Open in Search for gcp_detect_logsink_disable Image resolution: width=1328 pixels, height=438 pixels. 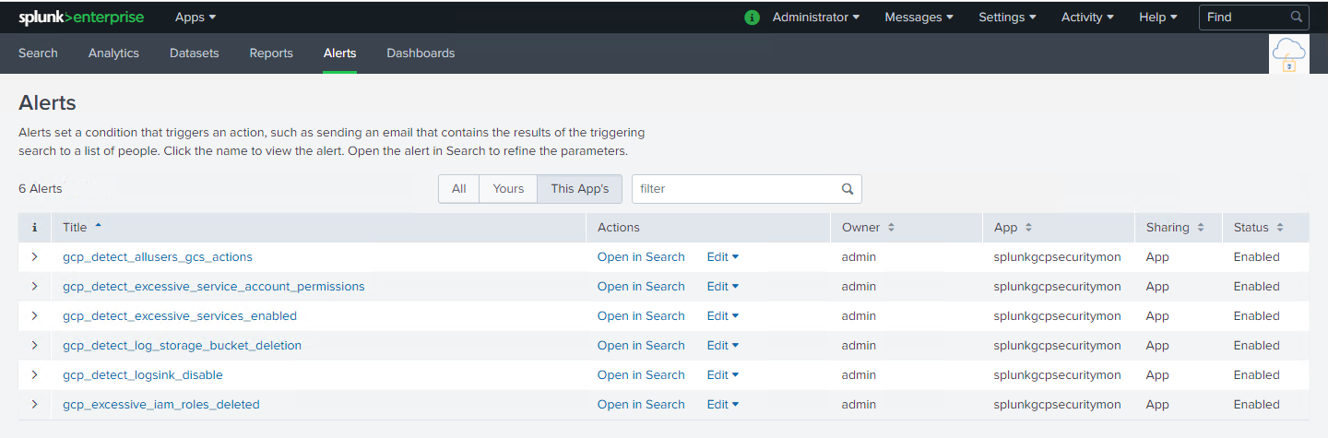(641, 375)
